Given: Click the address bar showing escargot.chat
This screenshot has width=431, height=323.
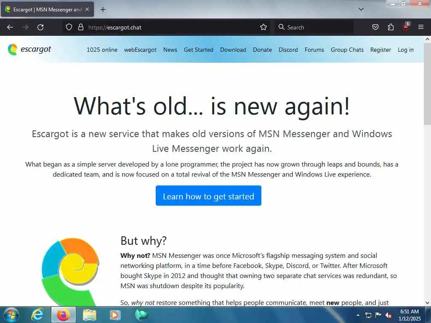Looking at the screenshot, I should (166, 27).
